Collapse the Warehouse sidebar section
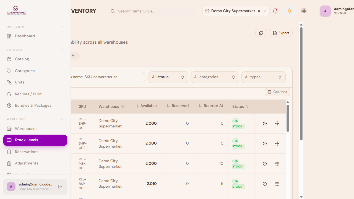Viewport: 354px width, 199px height. tap(62, 119)
